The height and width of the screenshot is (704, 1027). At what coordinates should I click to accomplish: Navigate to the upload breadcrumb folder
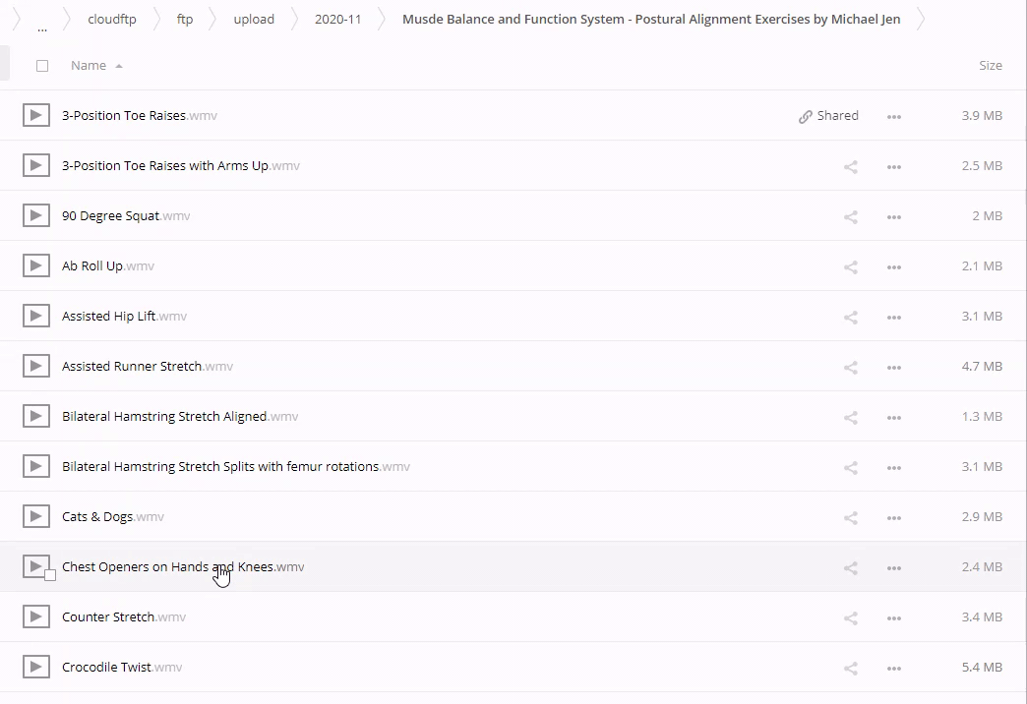[254, 20]
